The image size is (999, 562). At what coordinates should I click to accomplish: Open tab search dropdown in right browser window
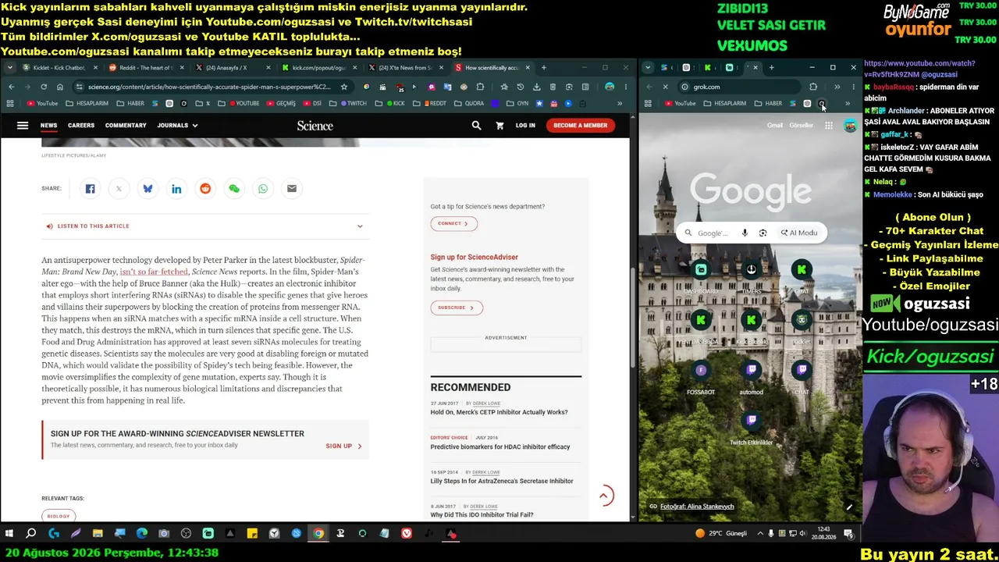tap(648, 68)
